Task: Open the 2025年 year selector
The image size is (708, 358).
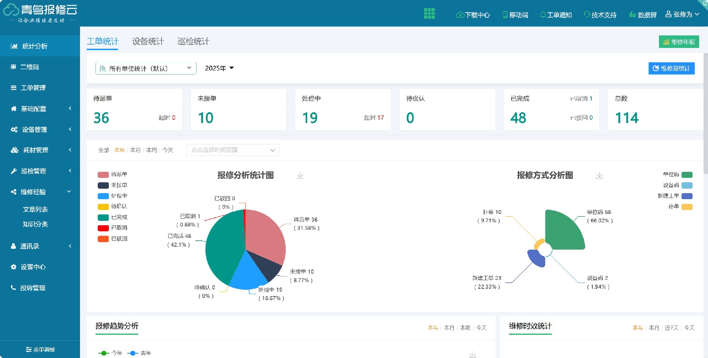Action: point(219,68)
